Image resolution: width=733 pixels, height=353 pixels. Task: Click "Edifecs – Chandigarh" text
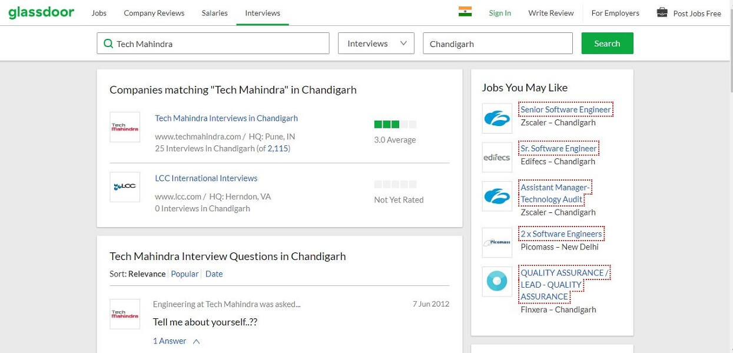point(558,161)
